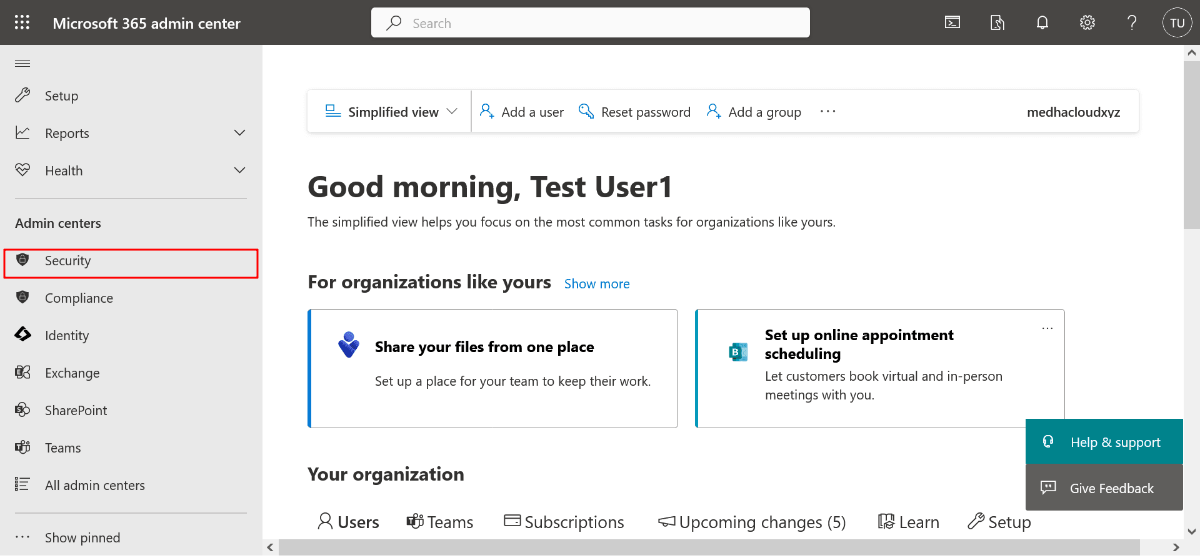Open the TU account avatar
1200x558 pixels.
(x=1177, y=23)
